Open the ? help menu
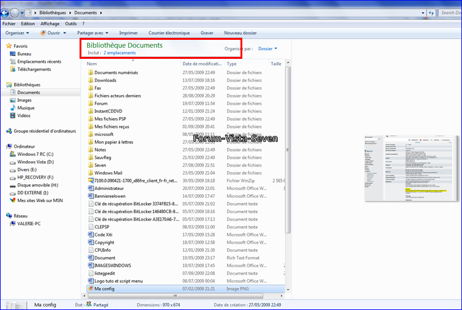The width and height of the screenshot is (462, 310). (x=83, y=24)
